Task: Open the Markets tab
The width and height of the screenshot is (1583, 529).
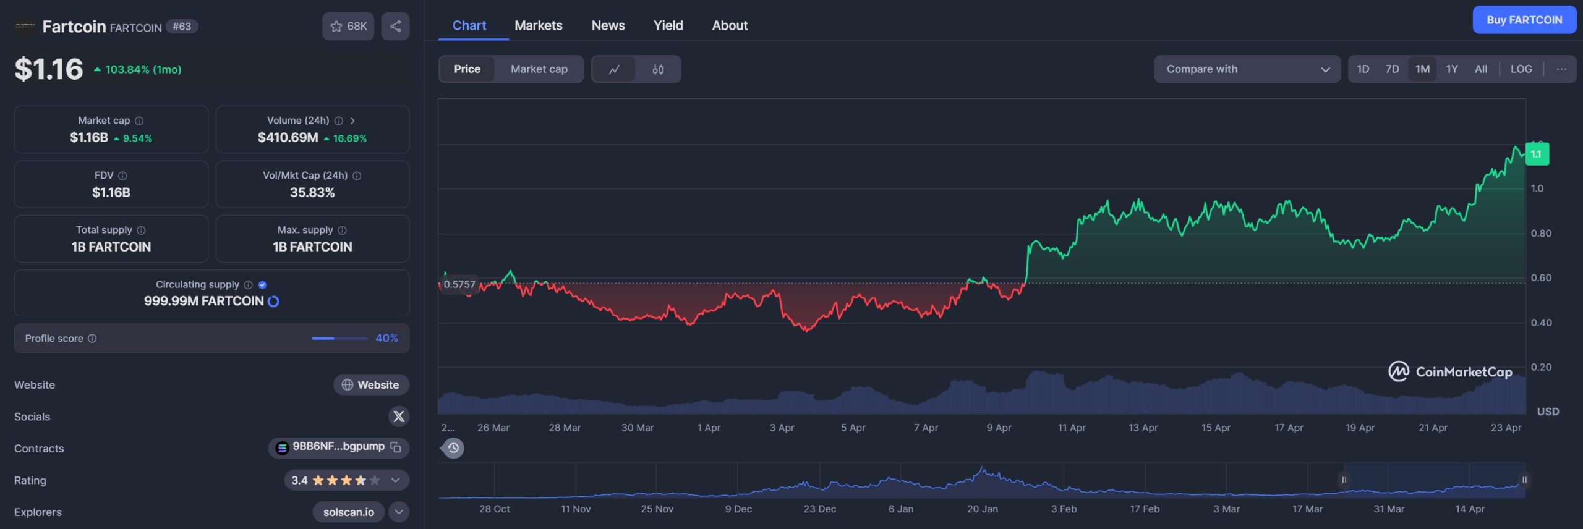Action: (539, 25)
